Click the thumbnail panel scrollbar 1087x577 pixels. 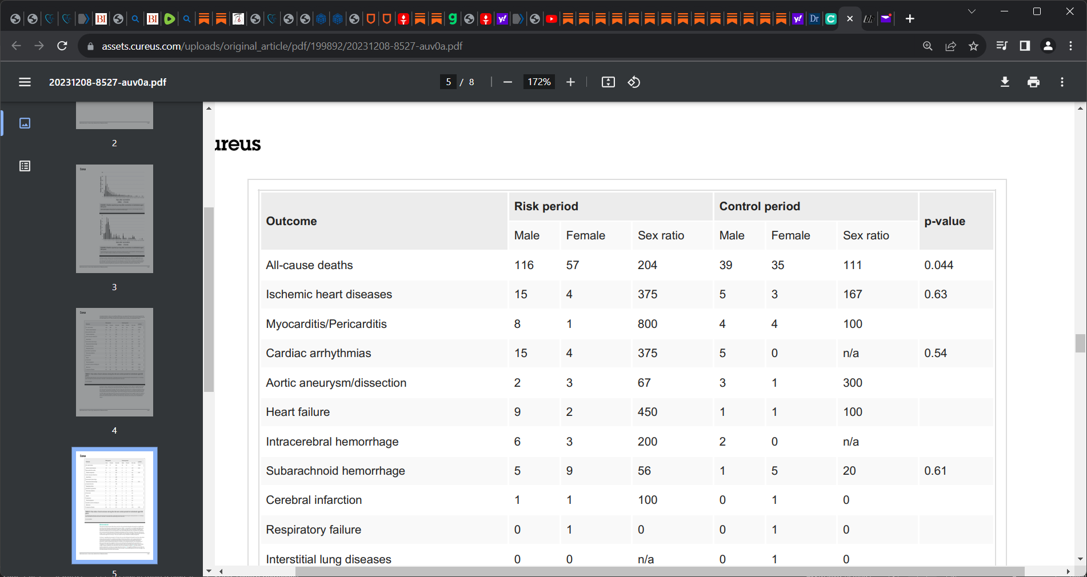point(209,299)
